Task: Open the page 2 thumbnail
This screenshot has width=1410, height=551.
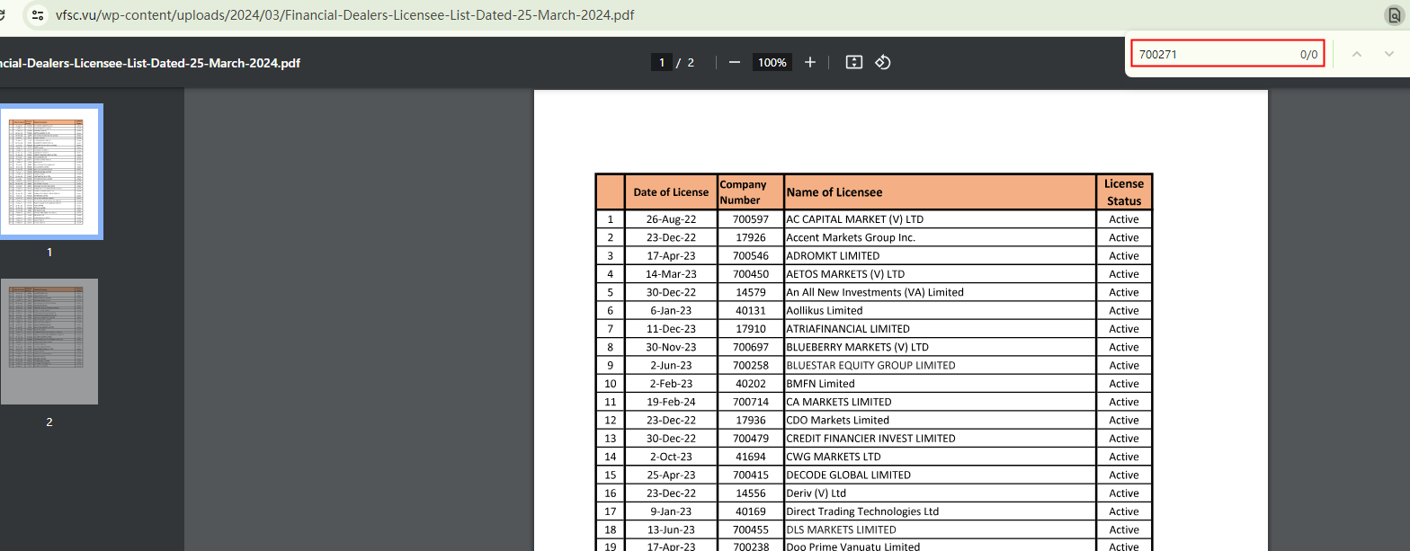Action: [x=50, y=342]
